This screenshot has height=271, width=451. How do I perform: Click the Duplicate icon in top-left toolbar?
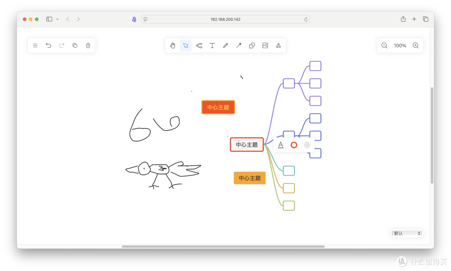[75, 45]
